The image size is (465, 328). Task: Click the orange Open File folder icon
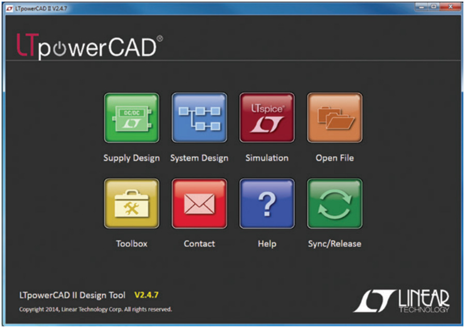pyautogui.click(x=334, y=117)
